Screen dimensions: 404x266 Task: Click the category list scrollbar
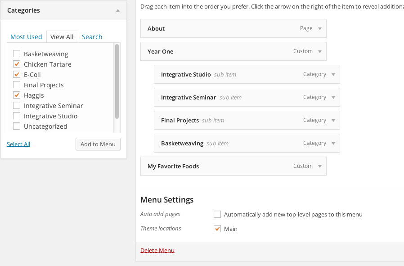117,81
